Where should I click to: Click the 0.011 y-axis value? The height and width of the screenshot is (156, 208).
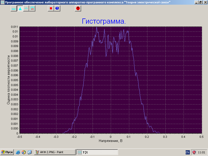(x=14, y=27)
